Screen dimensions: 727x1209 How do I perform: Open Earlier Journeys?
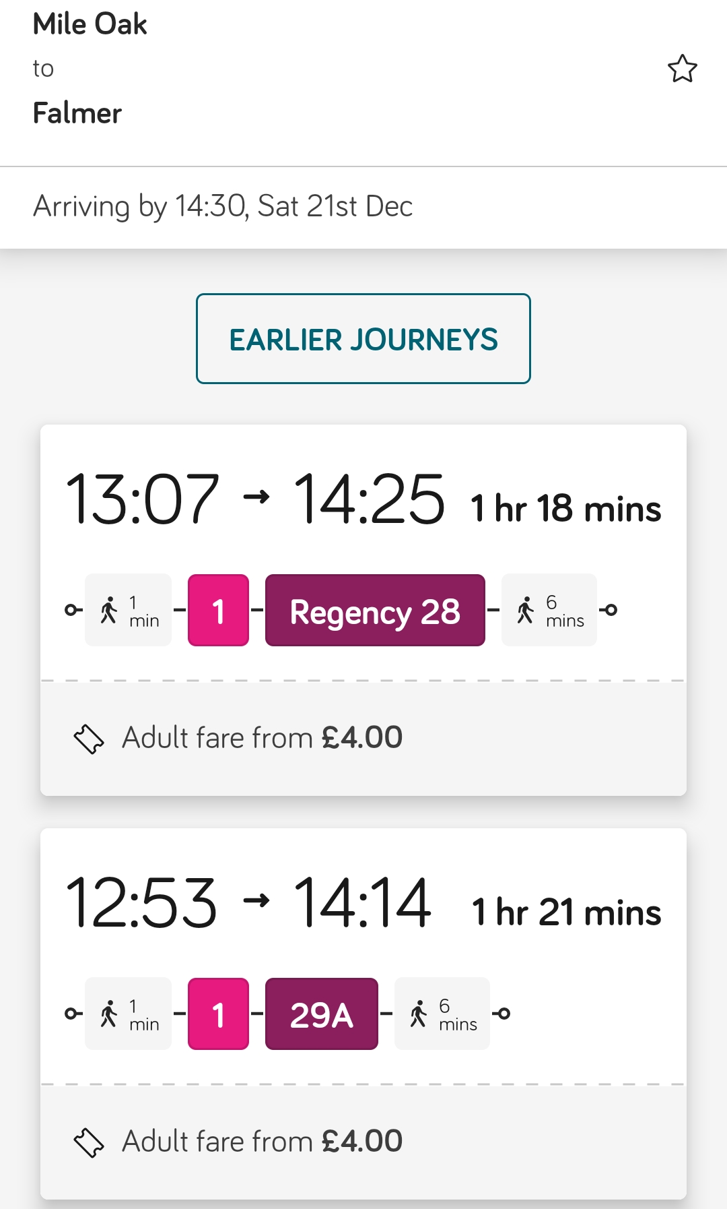point(363,338)
